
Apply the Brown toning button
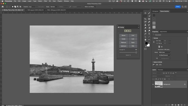point(123,35)
